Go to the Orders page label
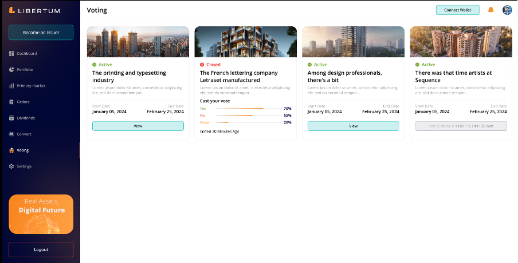The width and height of the screenshot is (518, 263). 23,102
